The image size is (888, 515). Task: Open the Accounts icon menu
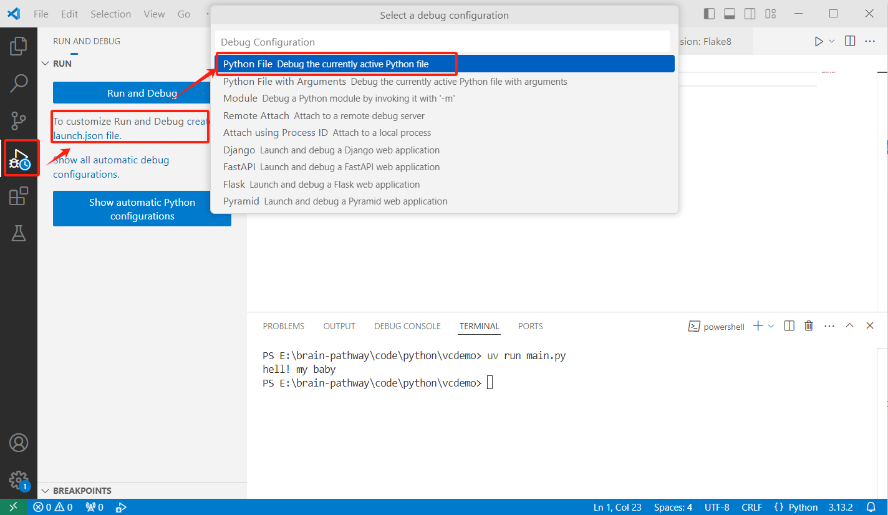19,443
